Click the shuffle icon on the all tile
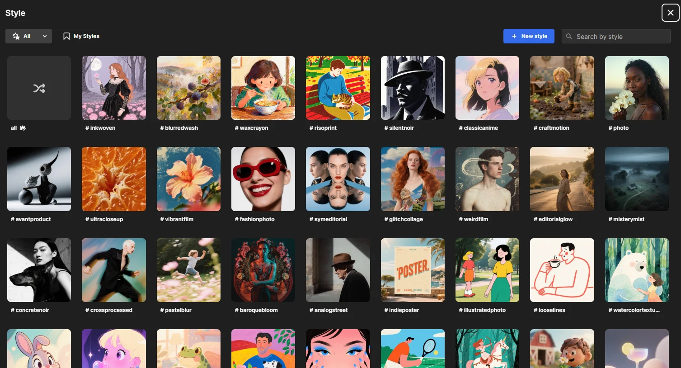The height and width of the screenshot is (368, 681). click(x=39, y=88)
